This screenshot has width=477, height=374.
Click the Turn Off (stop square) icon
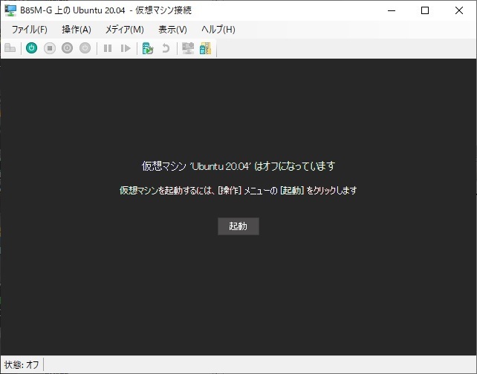click(x=50, y=48)
